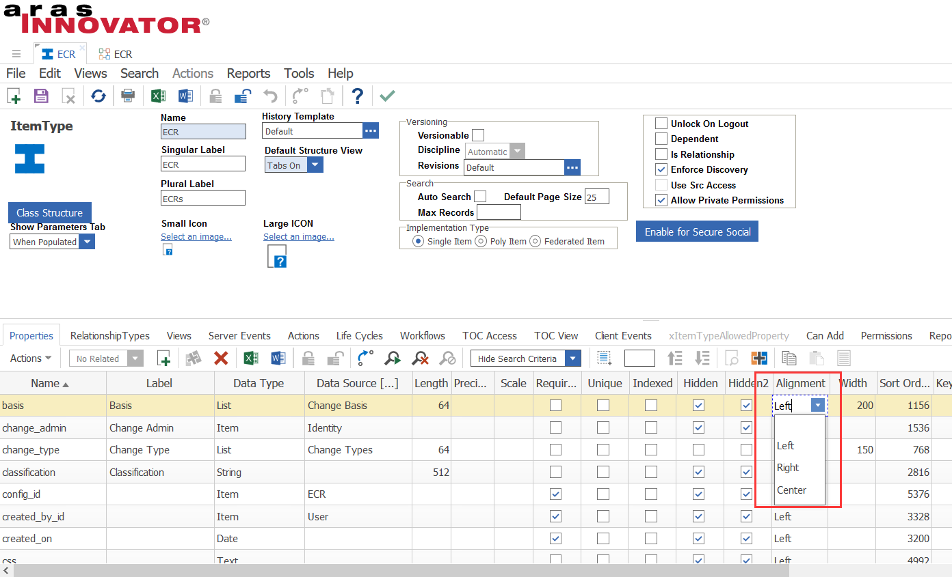This screenshot has width=952, height=577.
Task: Click the Max Records input field
Action: [498, 212]
